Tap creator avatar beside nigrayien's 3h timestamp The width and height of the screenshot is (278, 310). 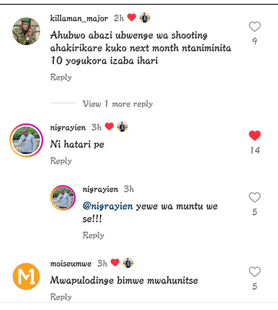click(x=122, y=126)
